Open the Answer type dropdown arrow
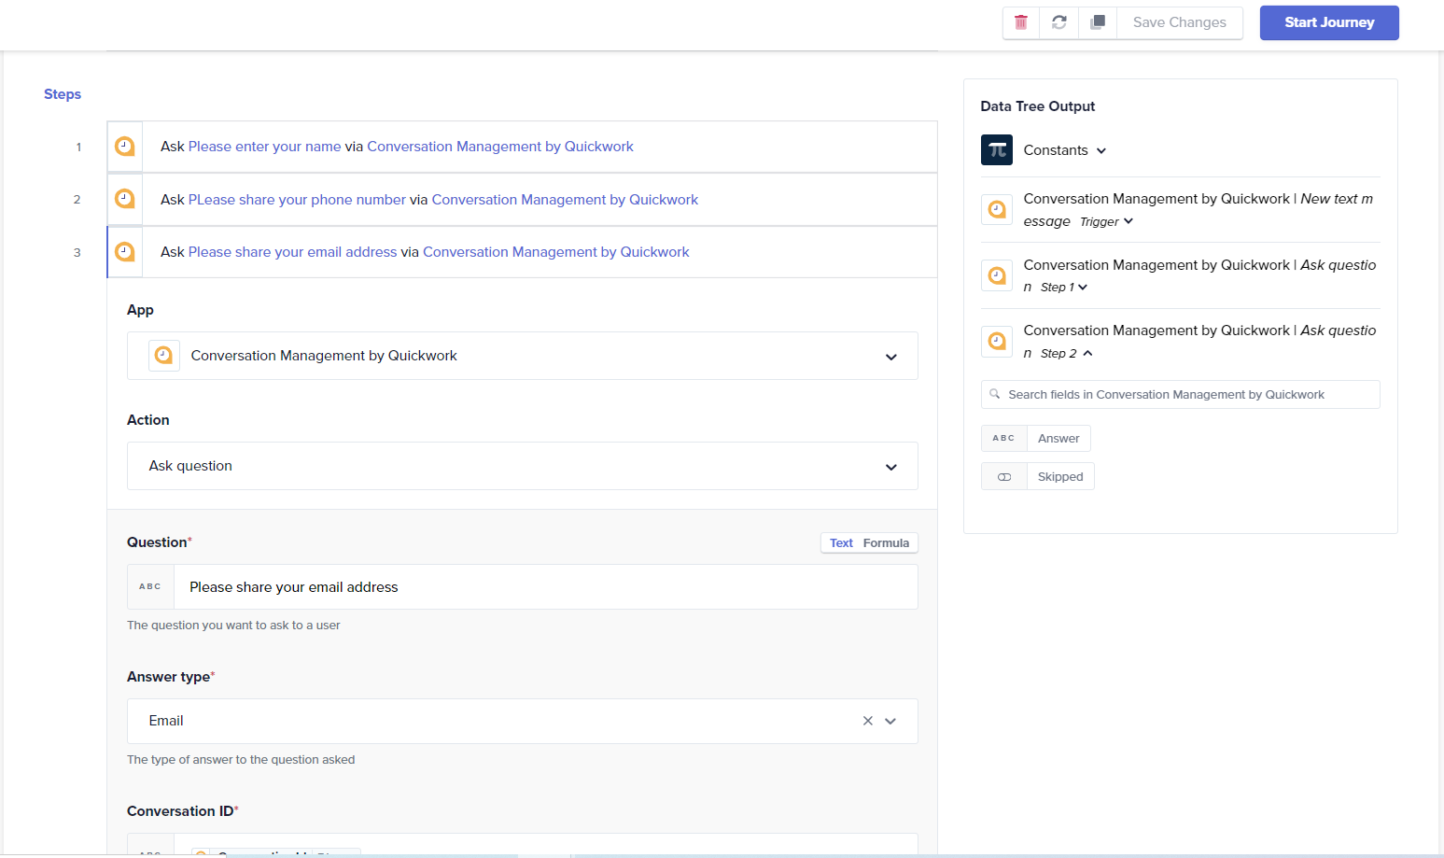Image resolution: width=1444 pixels, height=858 pixels. click(890, 721)
